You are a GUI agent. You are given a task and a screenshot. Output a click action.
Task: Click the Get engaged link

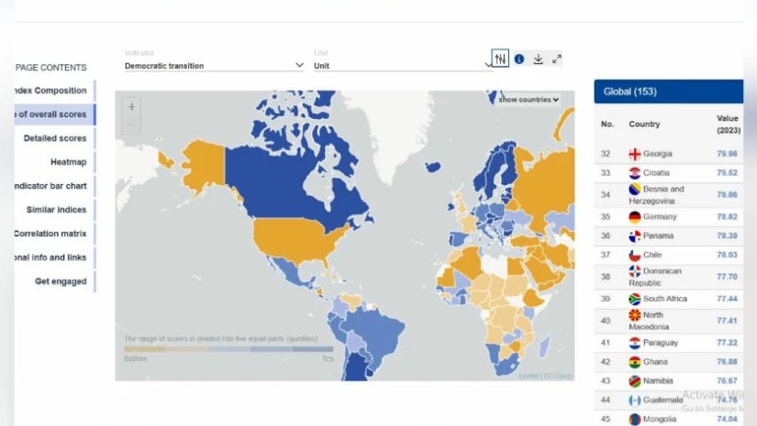click(61, 281)
